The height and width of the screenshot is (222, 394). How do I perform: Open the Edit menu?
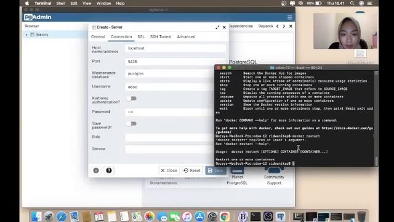point(74,3)
